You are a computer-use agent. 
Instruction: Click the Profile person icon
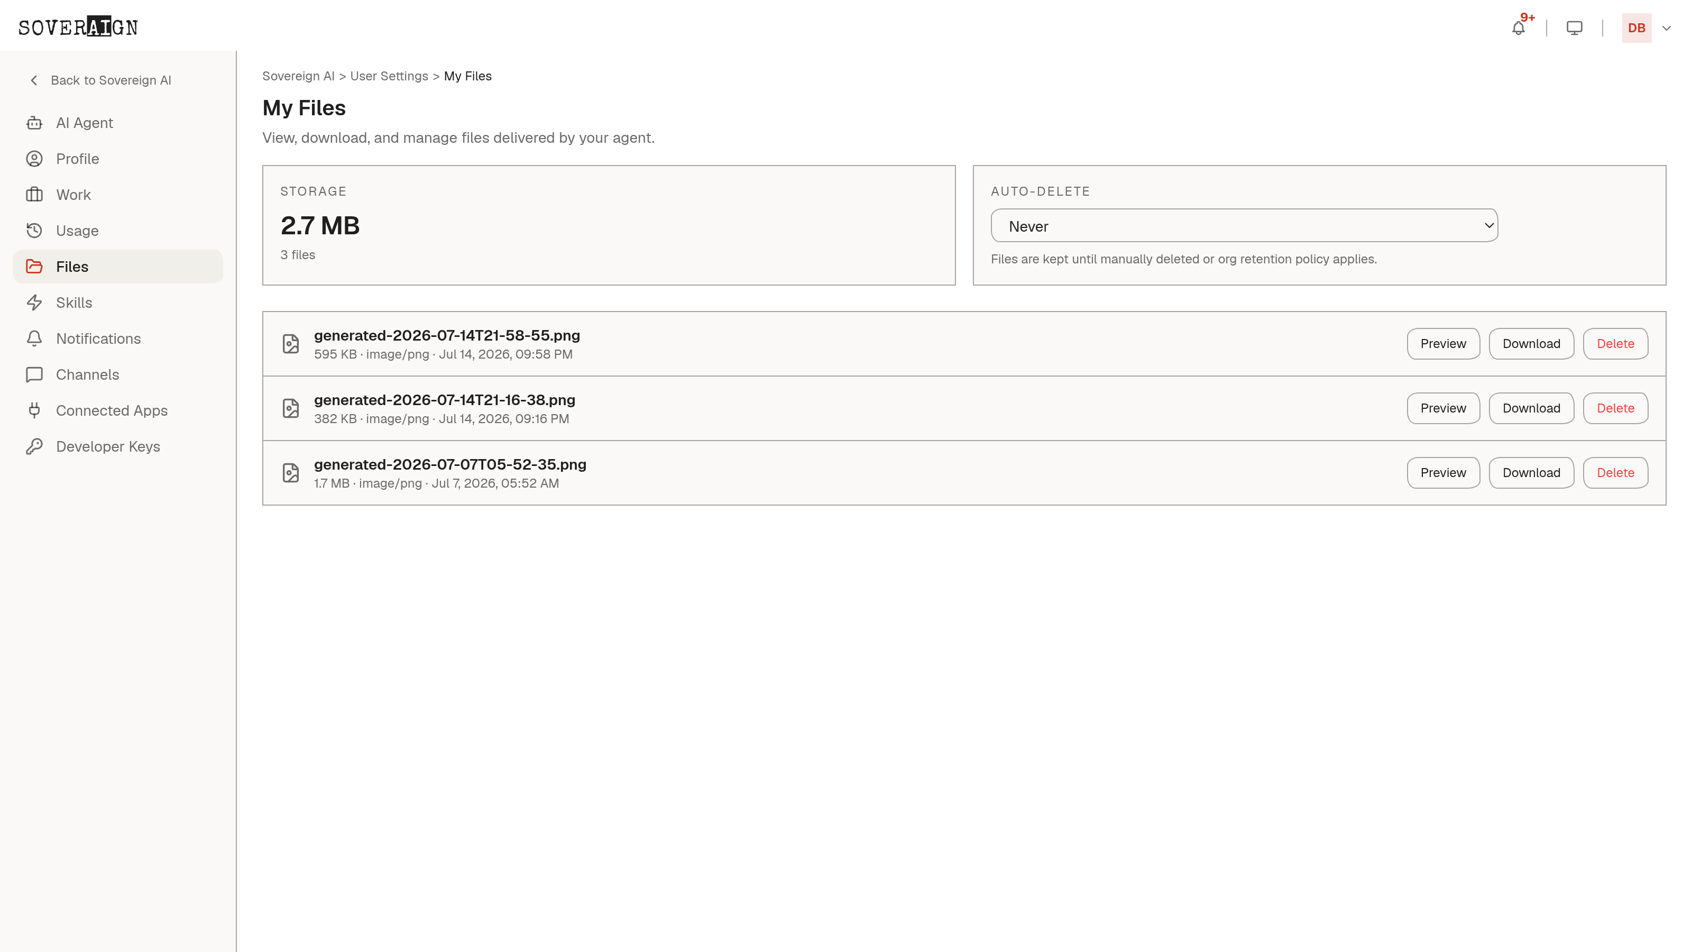pos(34,159)
